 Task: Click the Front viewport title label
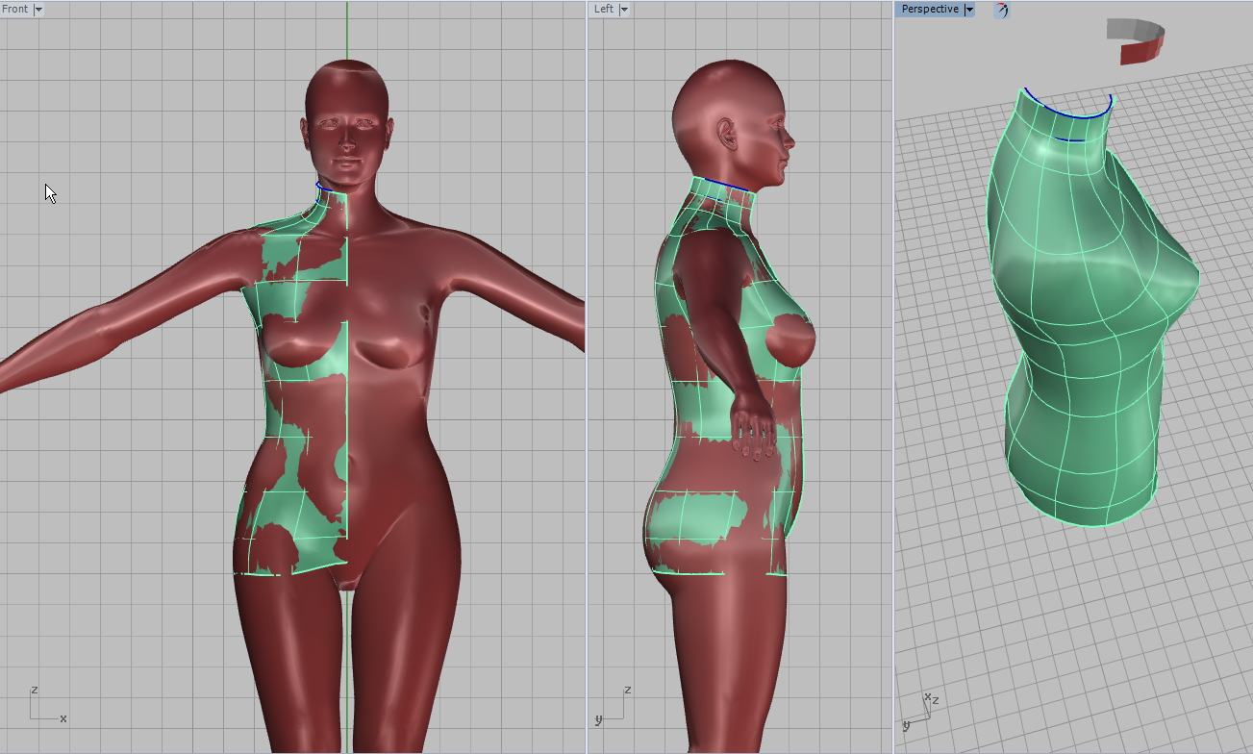coord(15,9)
